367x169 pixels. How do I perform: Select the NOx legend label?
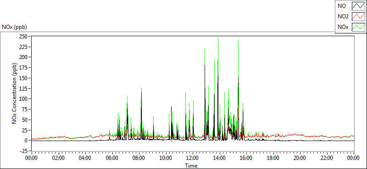(x=343, y=27)
